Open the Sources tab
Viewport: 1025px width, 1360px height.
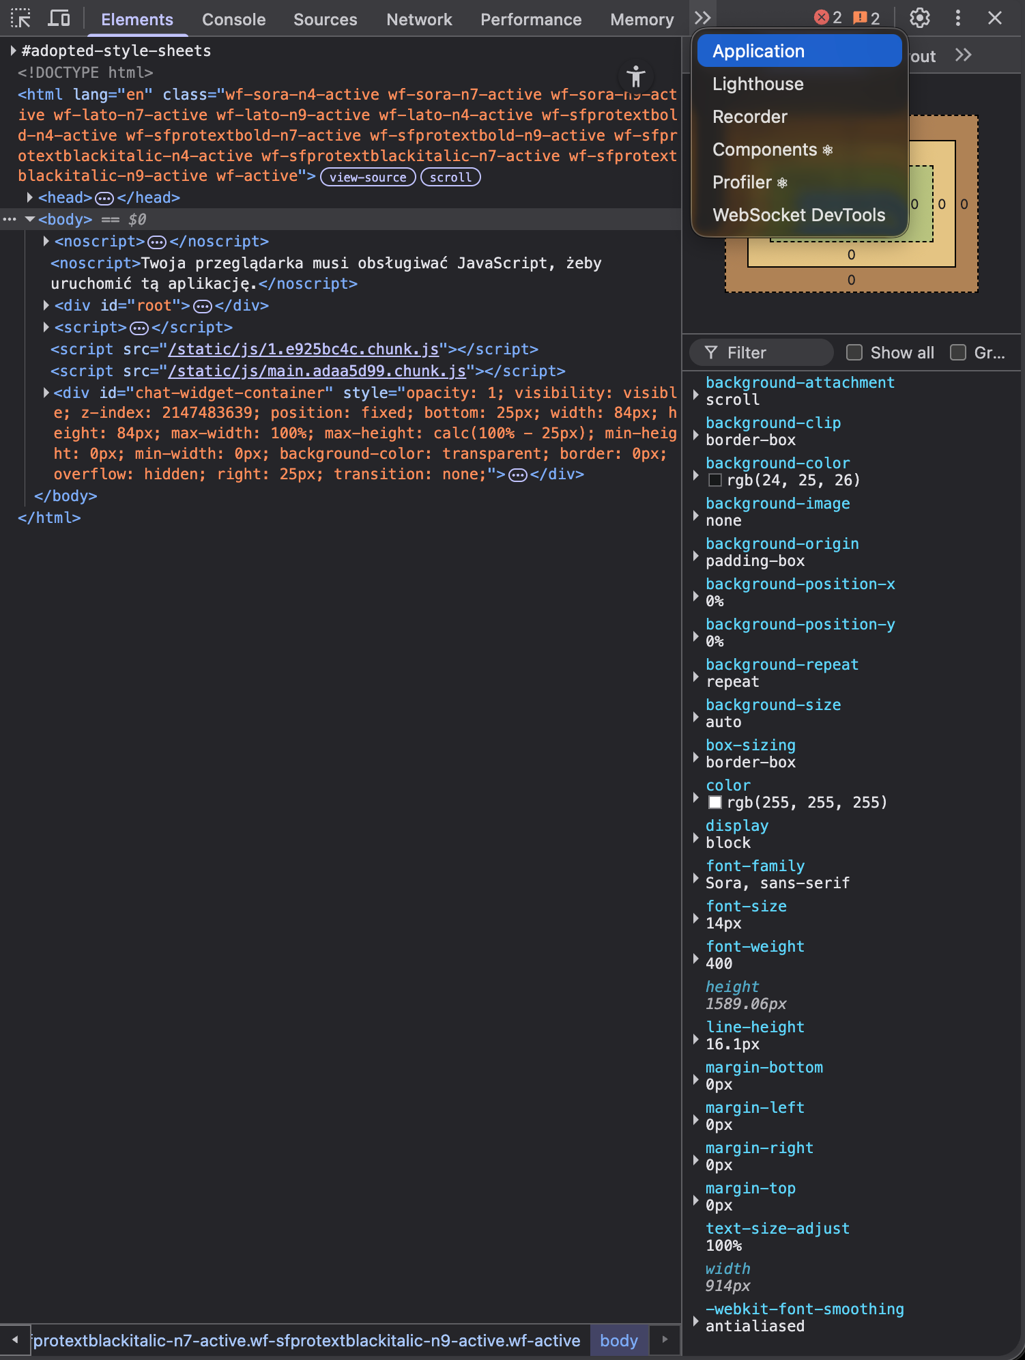[x=326, y=19]
